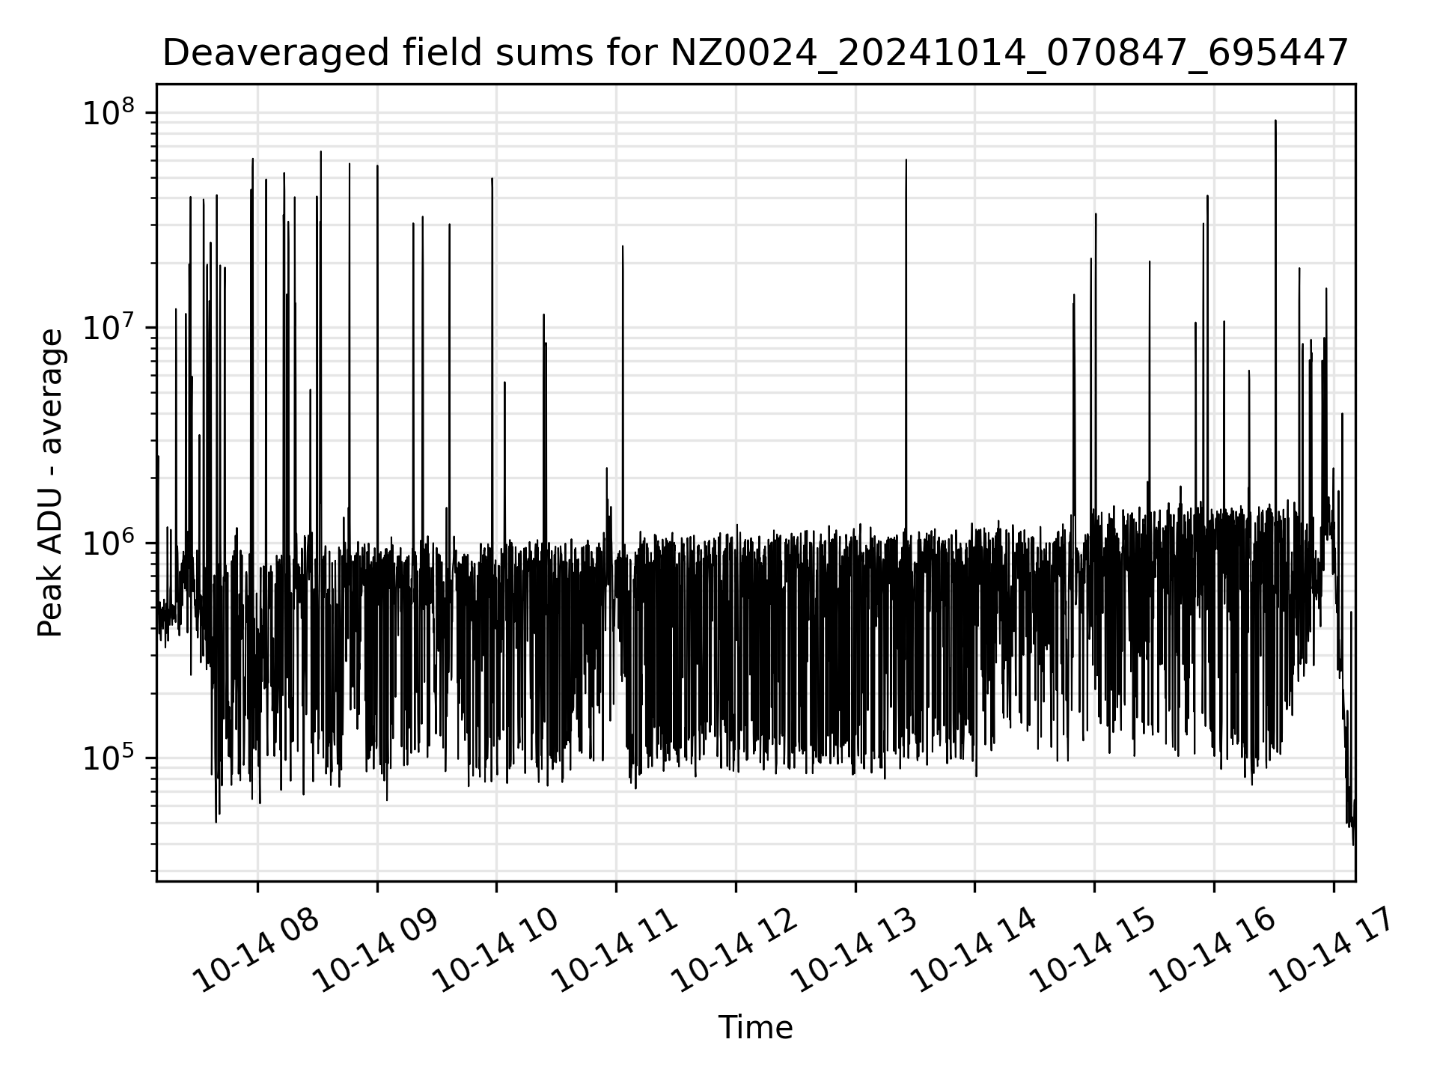Click the isolated spike peak just after 13:00

906,160
